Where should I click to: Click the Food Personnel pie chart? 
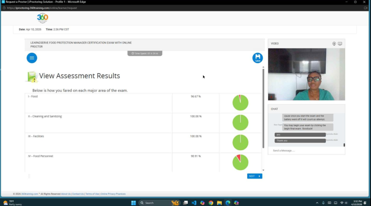pyautogui.click(x=240, y=162)
